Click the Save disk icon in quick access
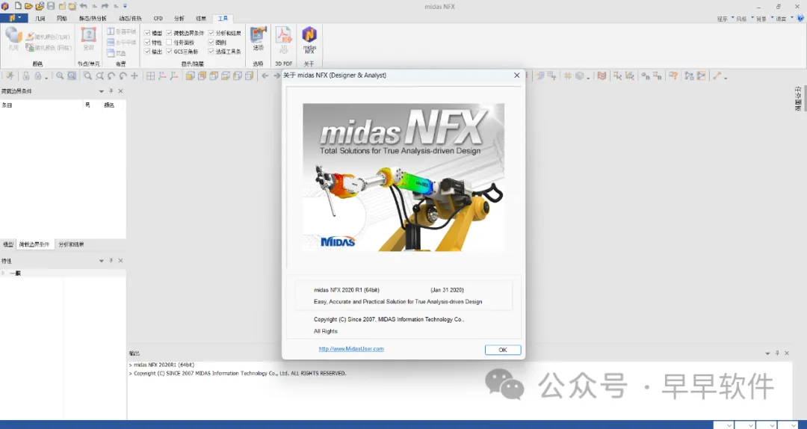 pos(51,6)
